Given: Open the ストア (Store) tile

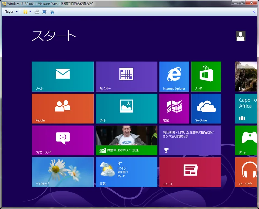Looking at the screenshot, I should (x=206, y=76).
